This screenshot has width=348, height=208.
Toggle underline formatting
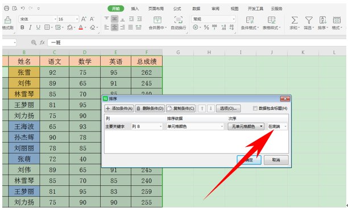[38, 27]
